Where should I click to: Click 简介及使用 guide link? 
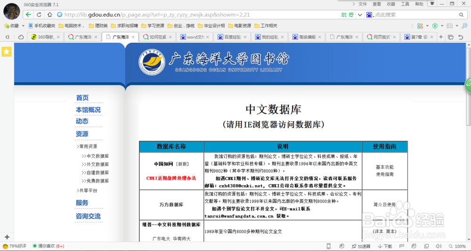[385, 204]
